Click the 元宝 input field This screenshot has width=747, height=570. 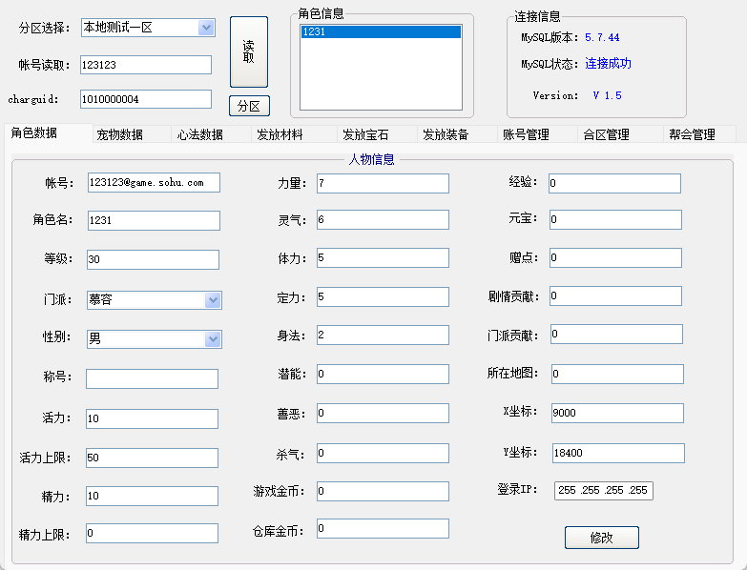point(615,220)
